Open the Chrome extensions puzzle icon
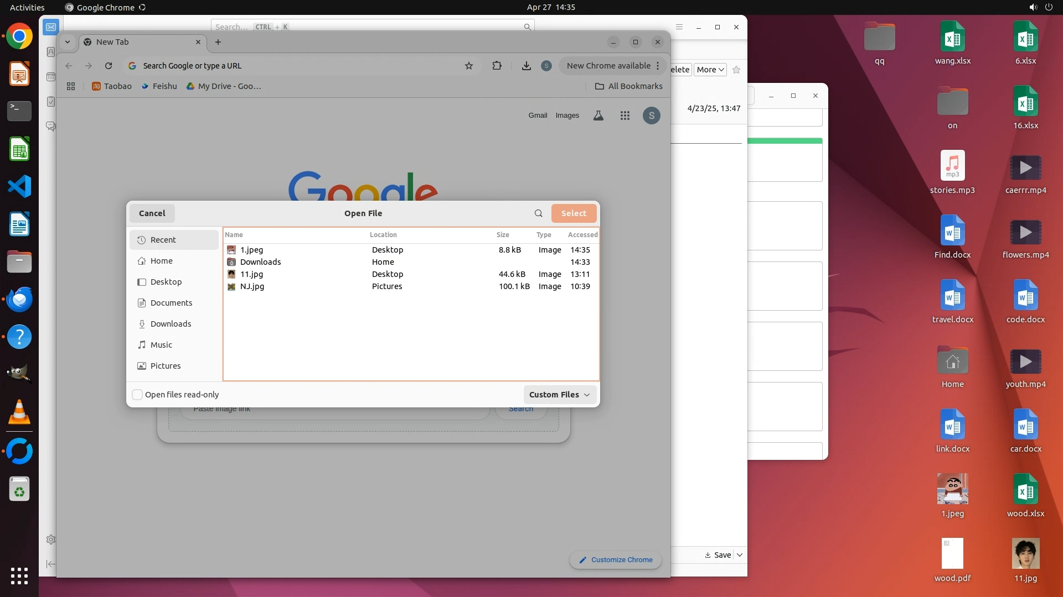Viewport: 1063px width, 597px height. [x=497, y=66]
